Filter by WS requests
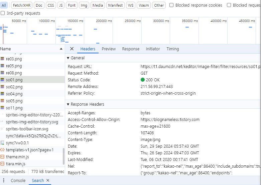Viewport: 261px width, 185px height. click(x=131, y=5)
